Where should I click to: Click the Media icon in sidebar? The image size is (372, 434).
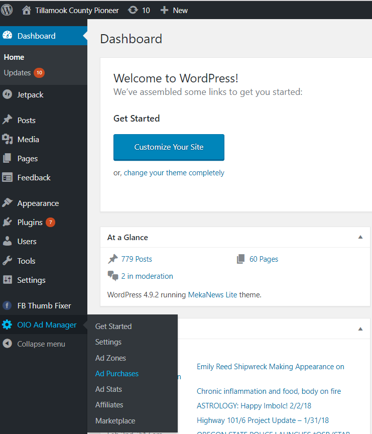(x=7, y=139)
